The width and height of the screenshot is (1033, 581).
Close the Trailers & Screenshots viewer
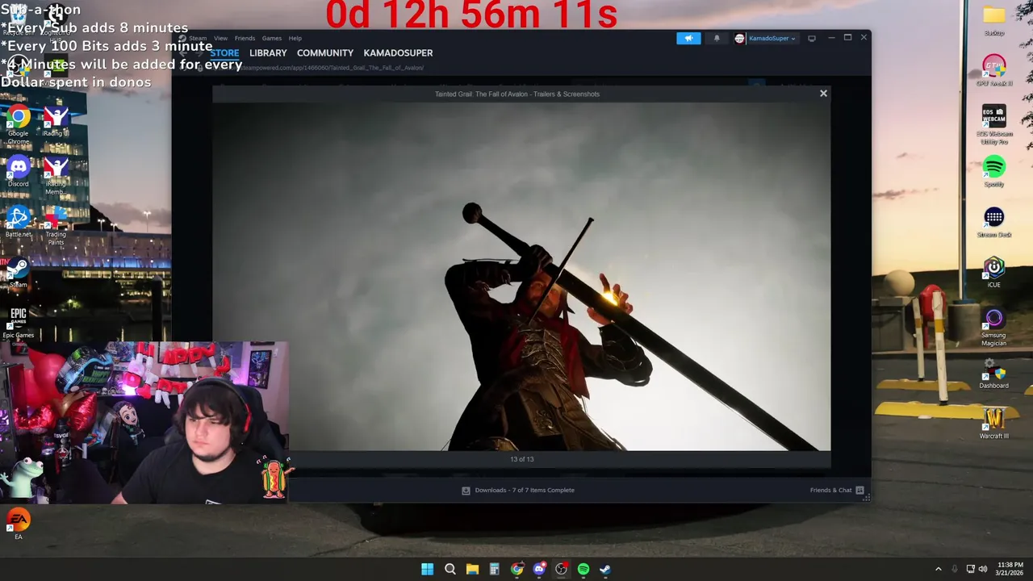(x=823, y=94)
